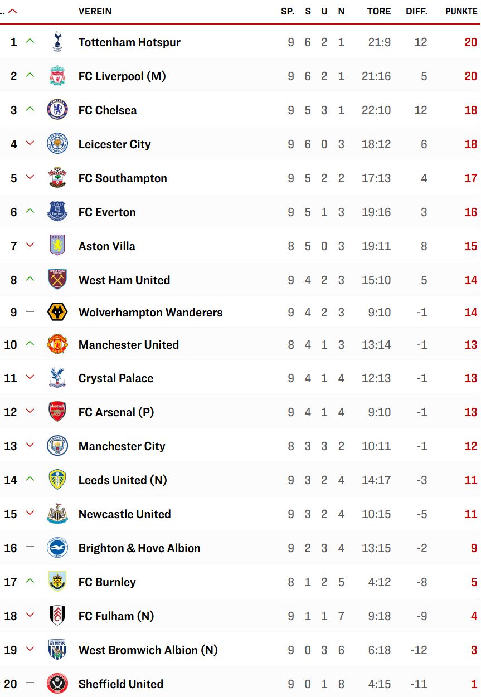Open the FC Southampton team link
The image size is (481, 697).
point(123,178)
